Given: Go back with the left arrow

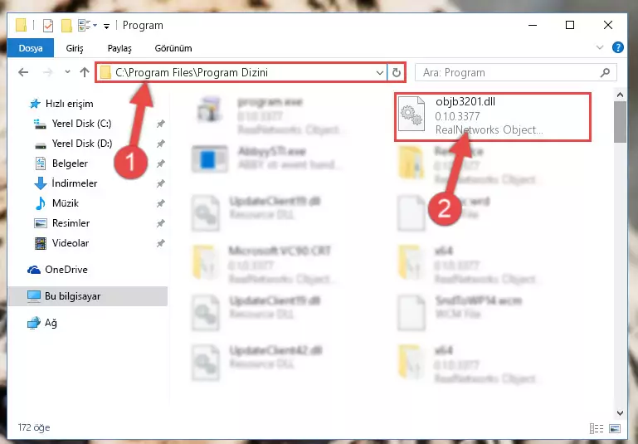Looking at the screenshot, I should click(23, 72).
